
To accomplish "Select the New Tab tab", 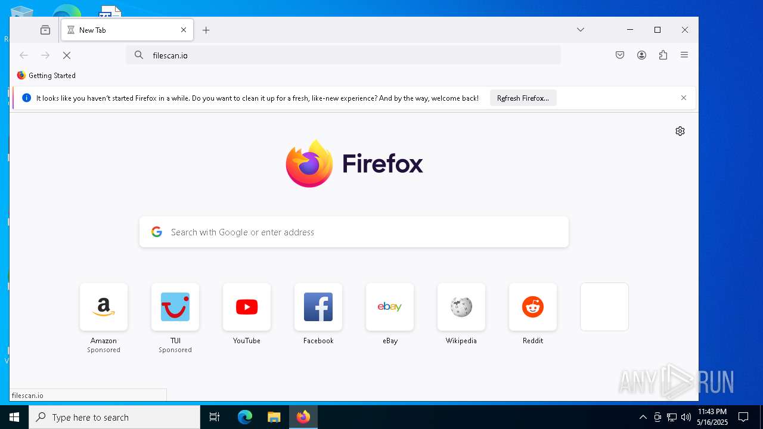I will click(x=127, y=30).
